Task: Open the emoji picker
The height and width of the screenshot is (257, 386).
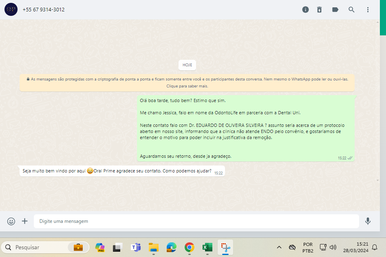Action: click(11, 221)
